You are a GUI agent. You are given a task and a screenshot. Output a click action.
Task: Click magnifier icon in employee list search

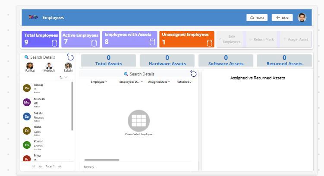26,57
